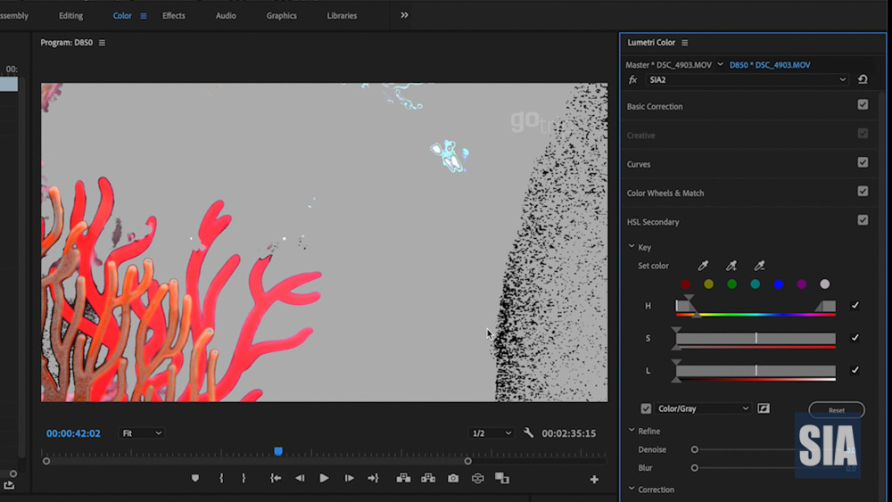Click the export icon at the bottom left

[x=9, y=484]
